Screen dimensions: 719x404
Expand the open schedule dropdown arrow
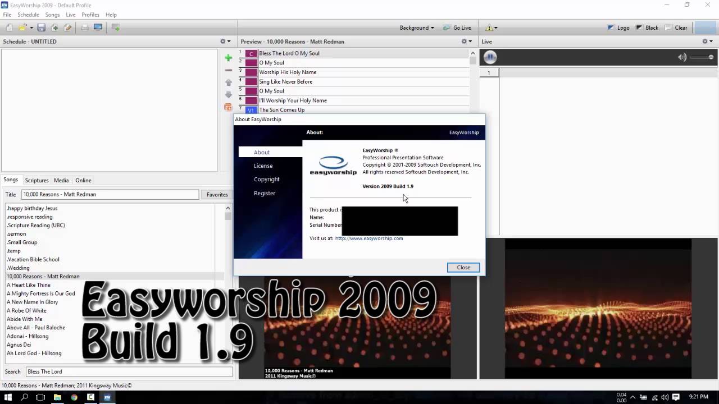[x=31, y=27]
